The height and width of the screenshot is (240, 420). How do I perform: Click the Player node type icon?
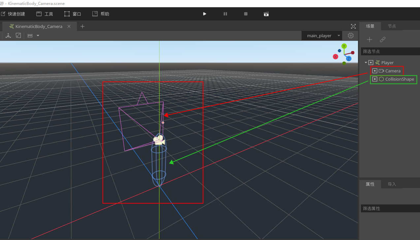point(377,63)
